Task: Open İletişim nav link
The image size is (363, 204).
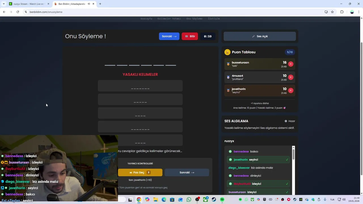Action: (214, 19)
